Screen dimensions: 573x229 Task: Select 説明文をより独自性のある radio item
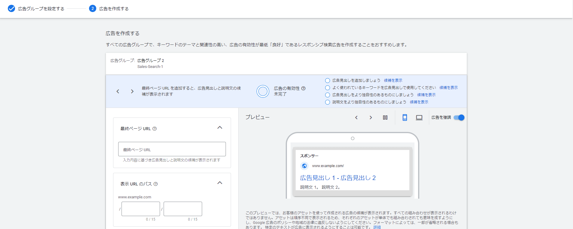click(328, 102)
